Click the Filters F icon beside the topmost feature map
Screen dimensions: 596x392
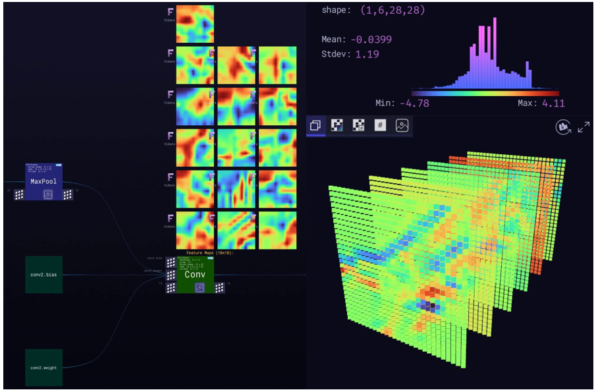coord(171,13)
